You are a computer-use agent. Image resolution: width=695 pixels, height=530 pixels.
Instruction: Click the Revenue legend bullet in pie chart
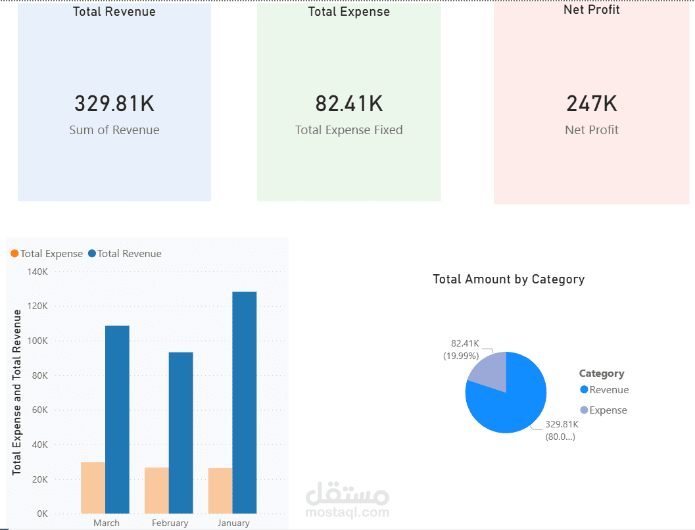(583, 389)
